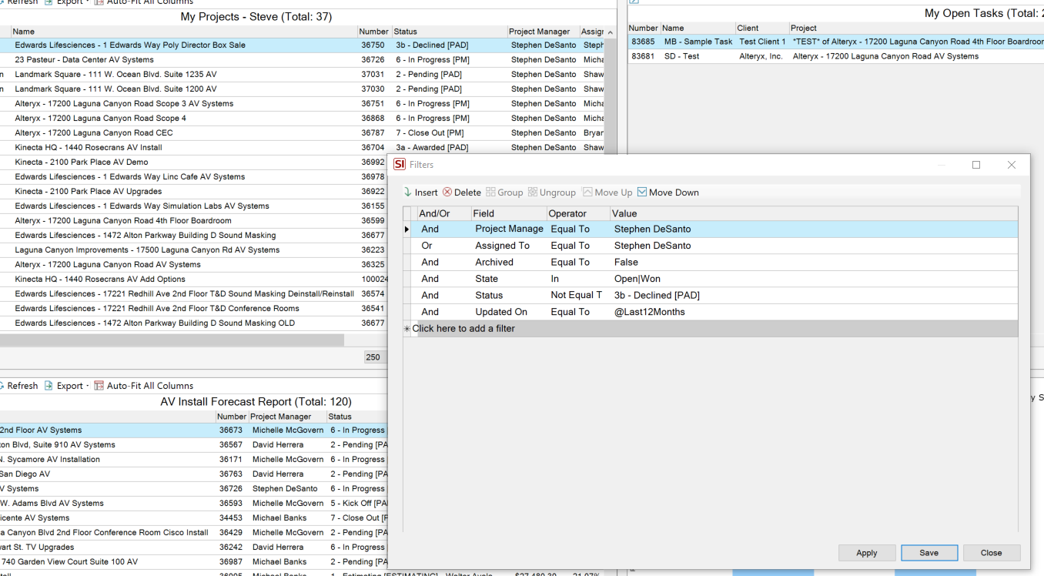This screenshot has width=1044, height=576.
Task: Click the Move Up filter icon
Action: click(x=587, y=193)
